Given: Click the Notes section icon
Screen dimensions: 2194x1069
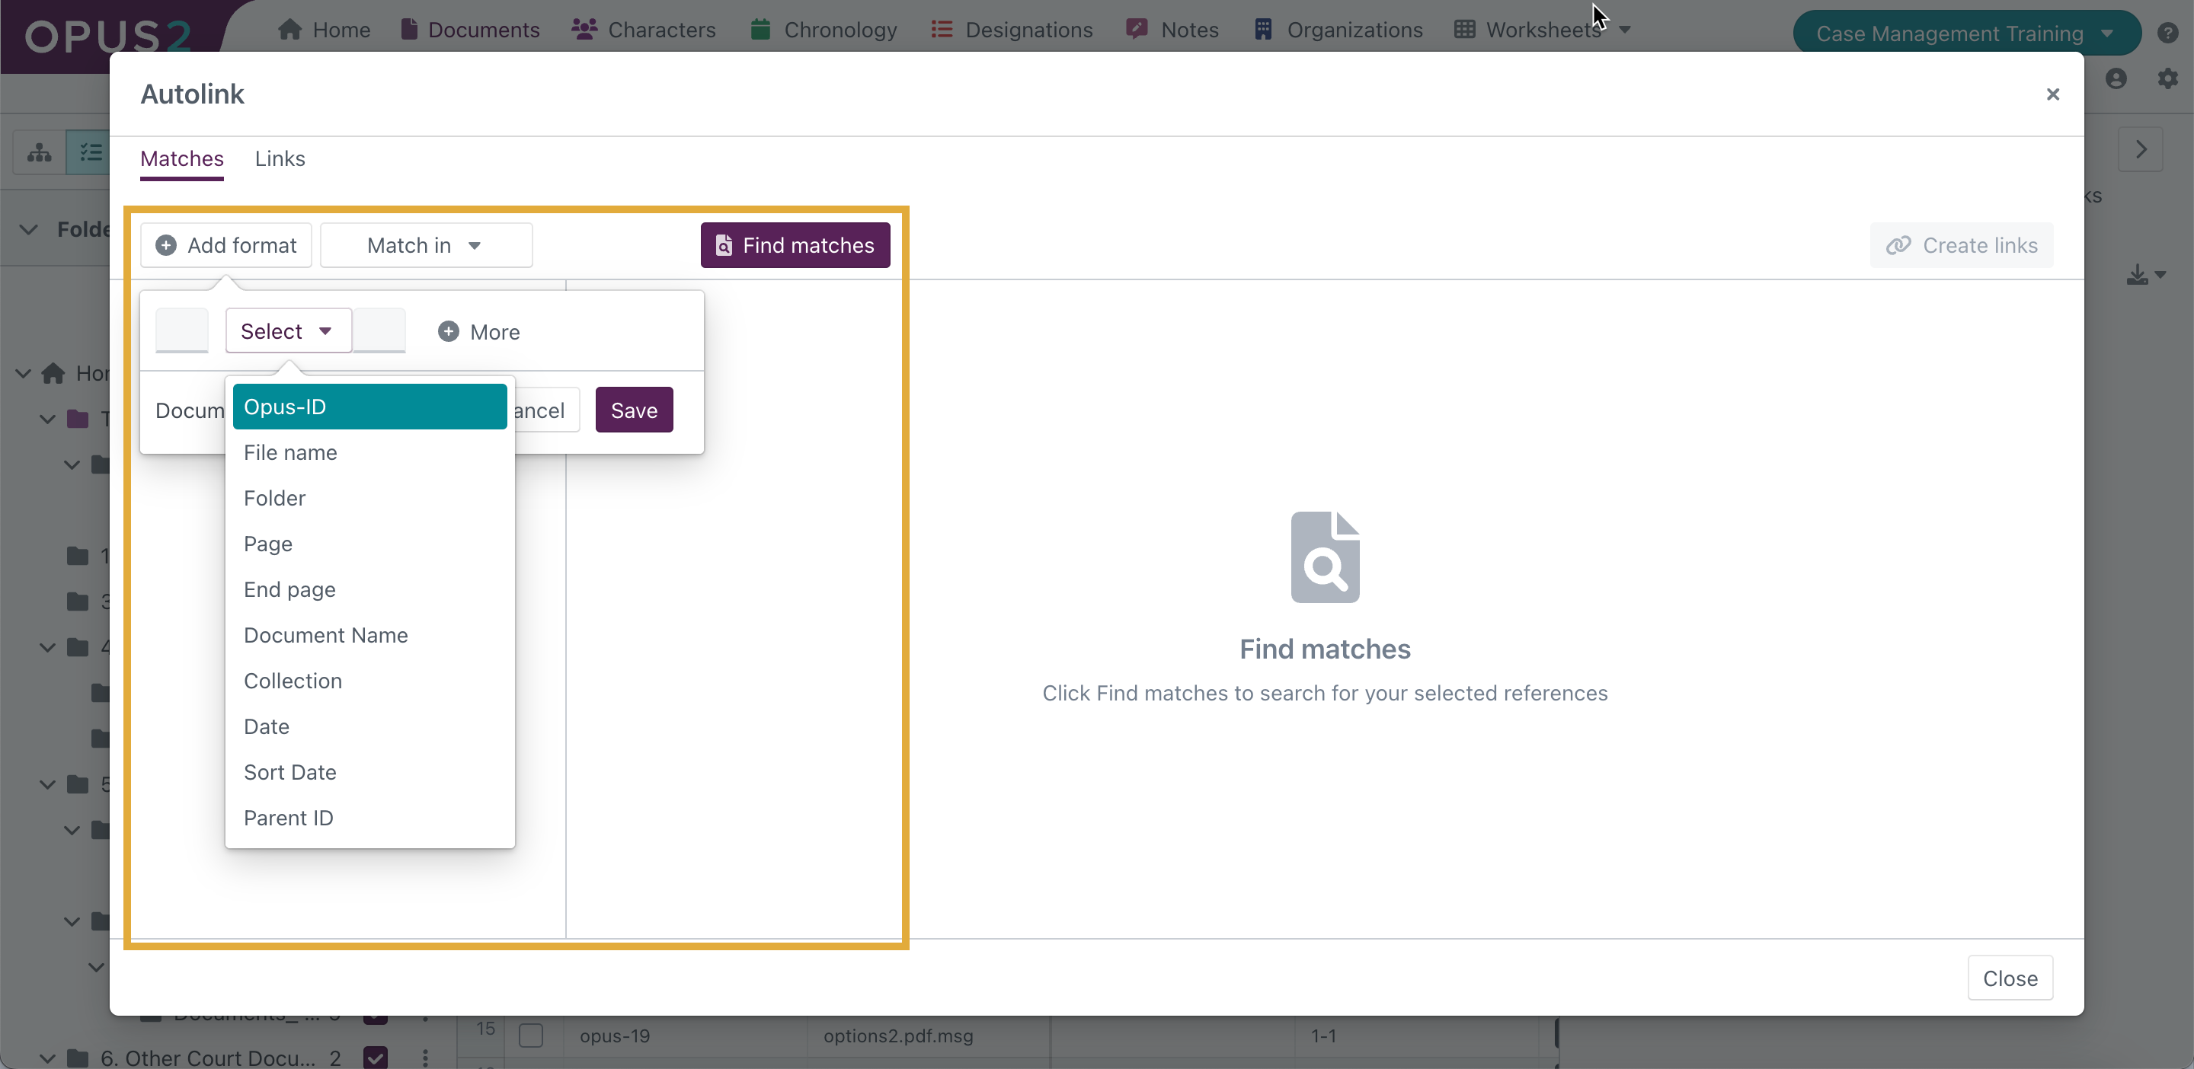Looking at the screenshot, I should coord(1136,28).
